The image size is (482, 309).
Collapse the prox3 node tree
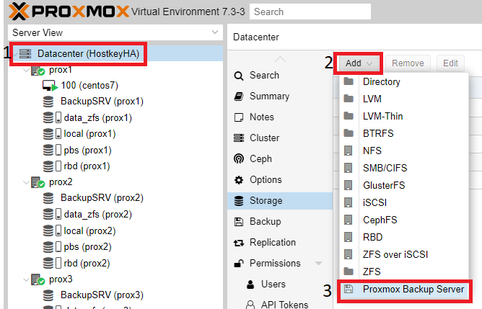coord(26,280)
